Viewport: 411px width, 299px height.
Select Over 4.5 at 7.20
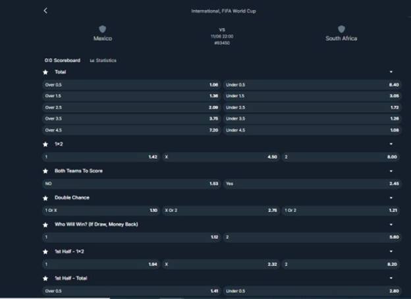click(x=131, y=130)
